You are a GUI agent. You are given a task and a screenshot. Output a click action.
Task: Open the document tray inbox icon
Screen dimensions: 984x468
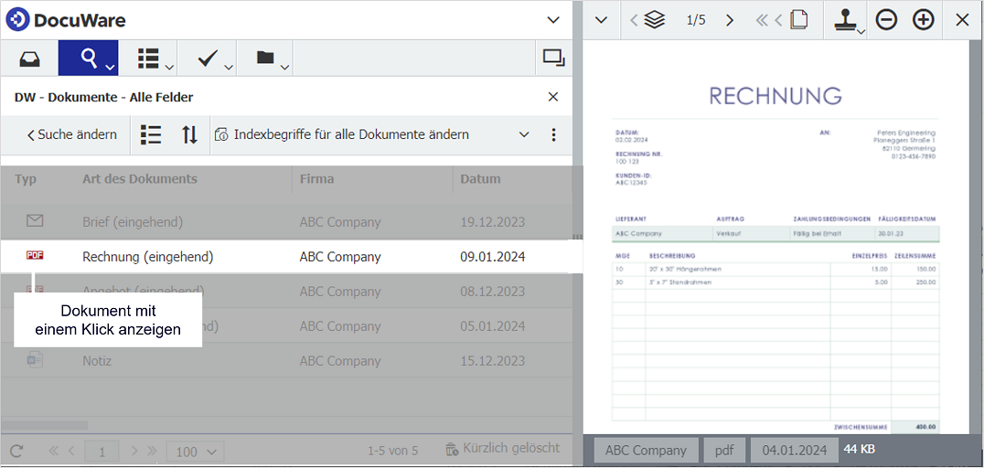pyautogui.click(x=29, y=58)
